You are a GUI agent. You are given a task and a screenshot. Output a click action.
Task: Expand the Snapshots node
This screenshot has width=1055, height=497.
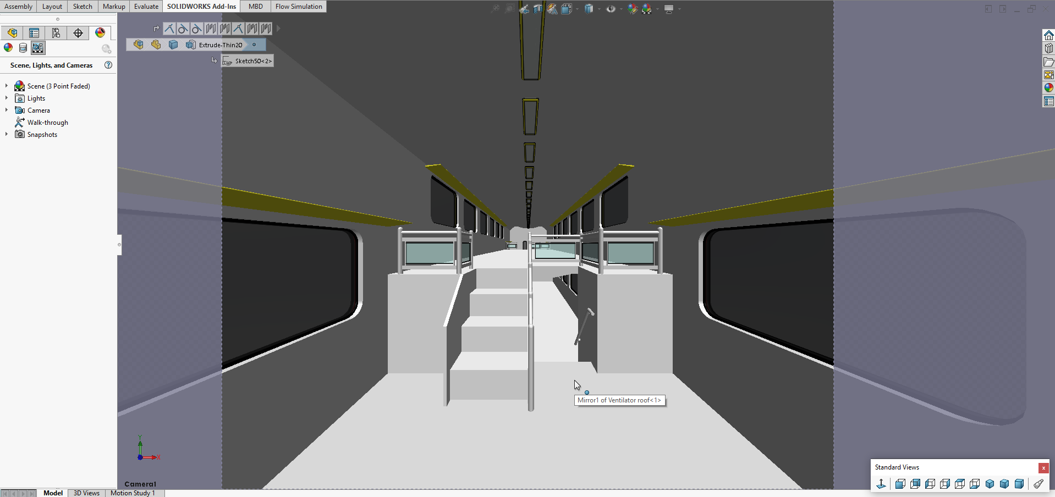click(x=7, y=134)
